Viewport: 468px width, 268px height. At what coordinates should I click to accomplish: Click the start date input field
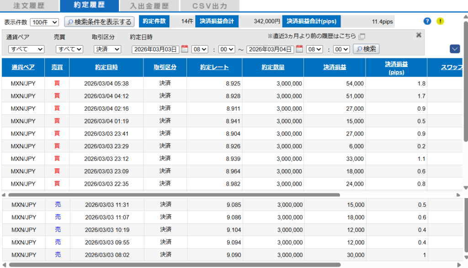click(155, 49)
